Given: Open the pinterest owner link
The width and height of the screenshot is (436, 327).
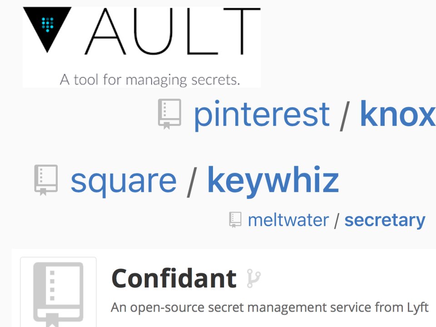Looking at the screenshot, I should (x=262, y=114).
